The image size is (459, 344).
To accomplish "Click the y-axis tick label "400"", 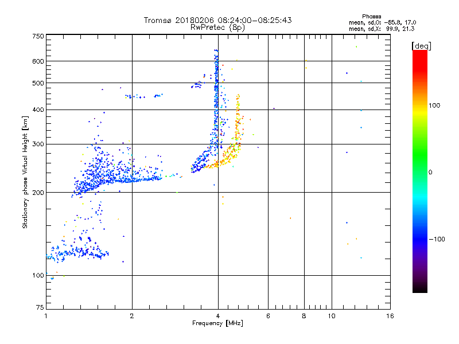I will tap(38, 110).
